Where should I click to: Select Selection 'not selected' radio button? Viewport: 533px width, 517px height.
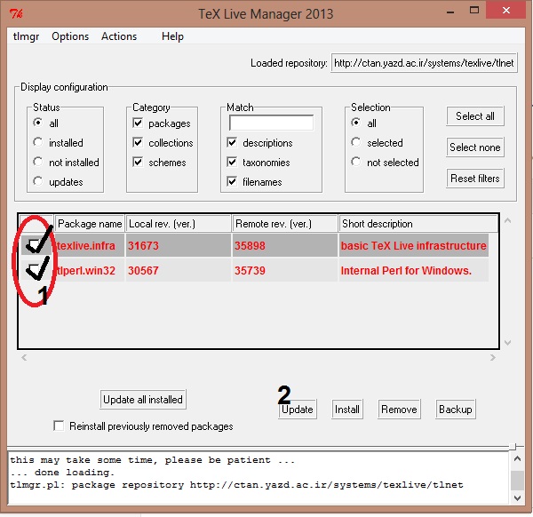point(356,162)
